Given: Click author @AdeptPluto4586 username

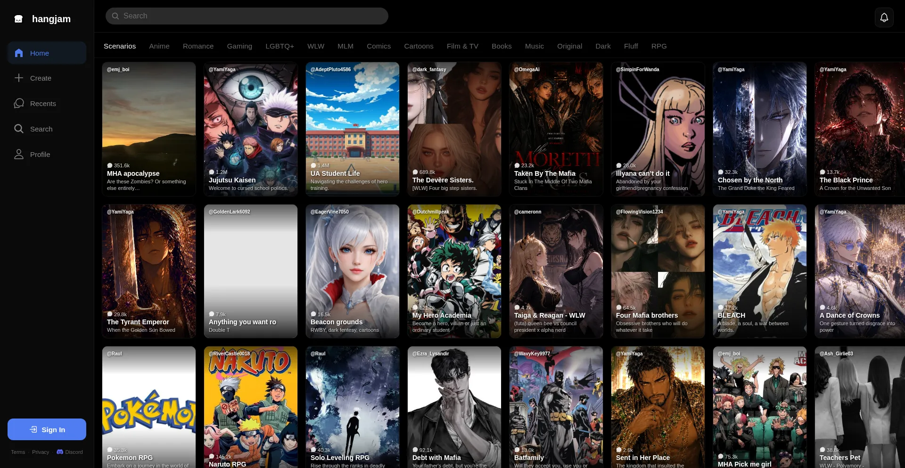Looking at the screenshot, I should pos(330,69).
